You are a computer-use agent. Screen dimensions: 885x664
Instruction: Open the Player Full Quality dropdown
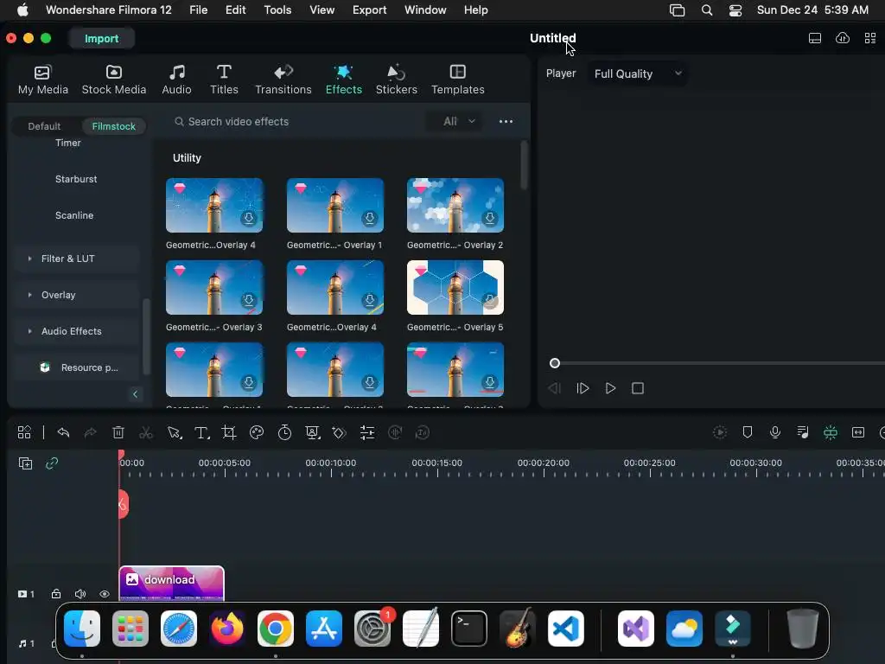[638, 74]
